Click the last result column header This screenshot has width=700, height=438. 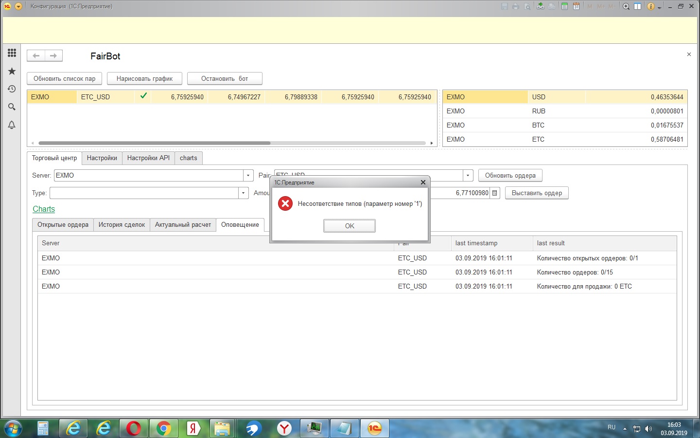[x=605, y=243]
